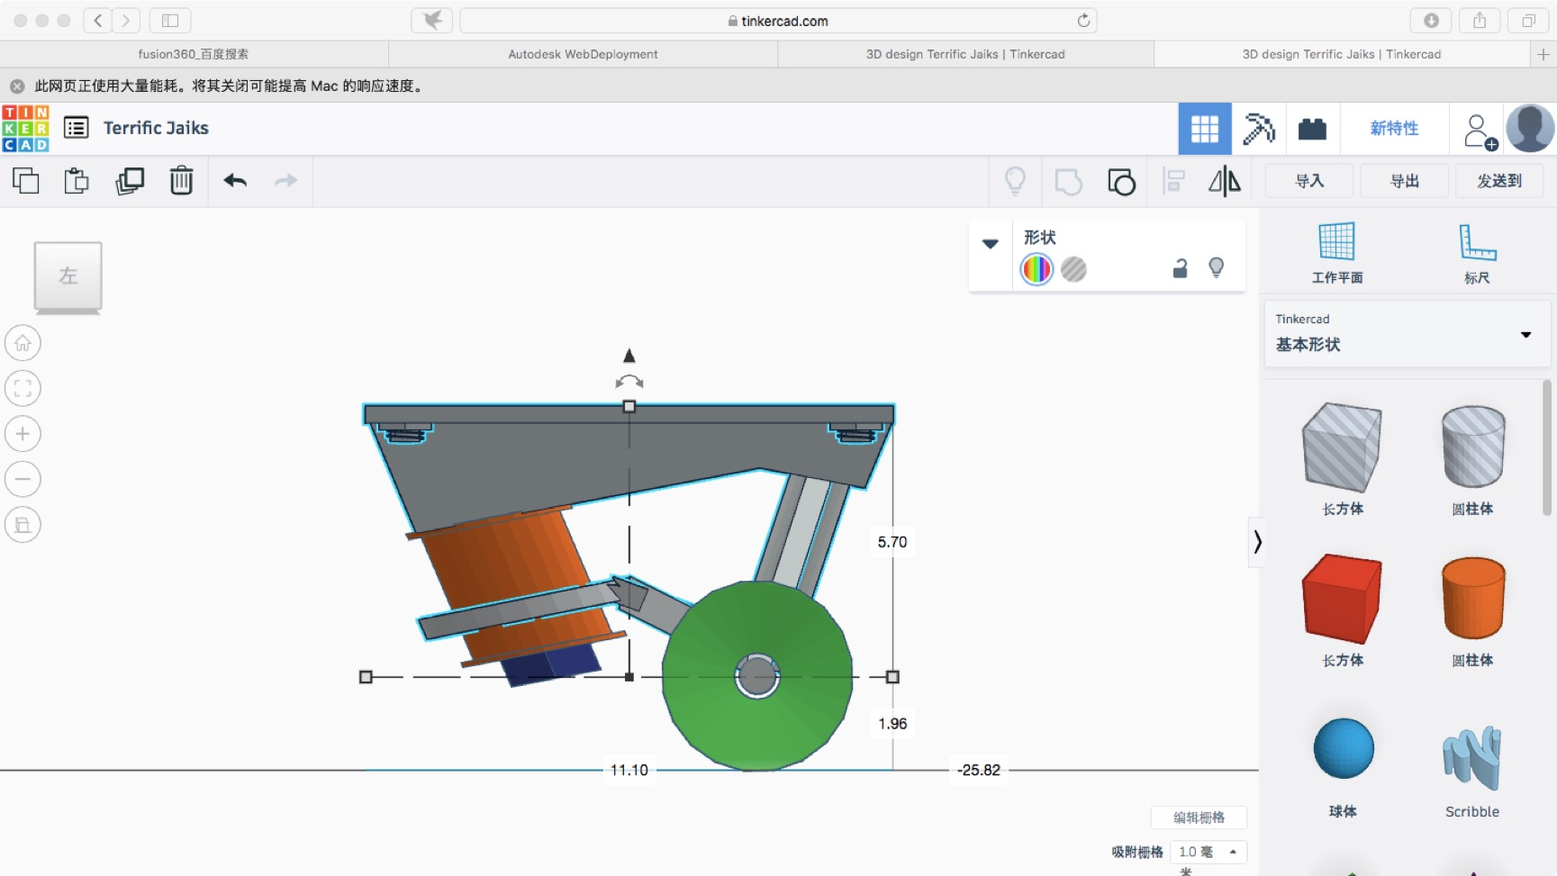The width and height of the screenshot is (1557, 876).
Task: Click the Mirror flip tool
Action: tap(1225, 181)
